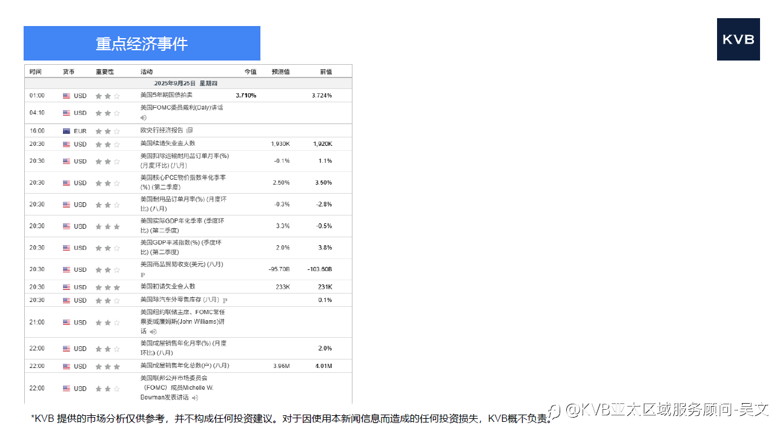Open the 美国成屋销售年化月率 event
The width and height of the screenshot is (777, 437).
click(184, 348)
